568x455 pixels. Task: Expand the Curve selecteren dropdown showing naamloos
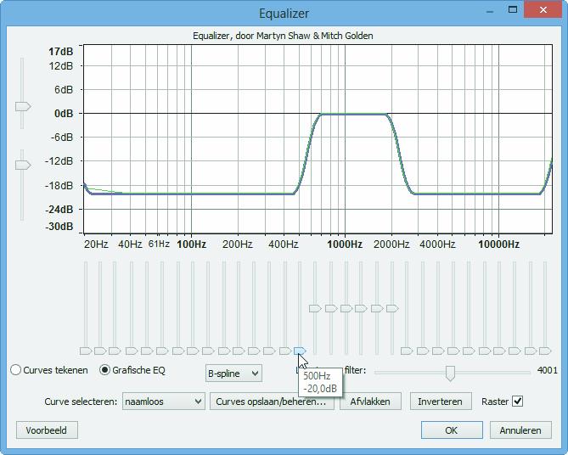click(163, 402)
